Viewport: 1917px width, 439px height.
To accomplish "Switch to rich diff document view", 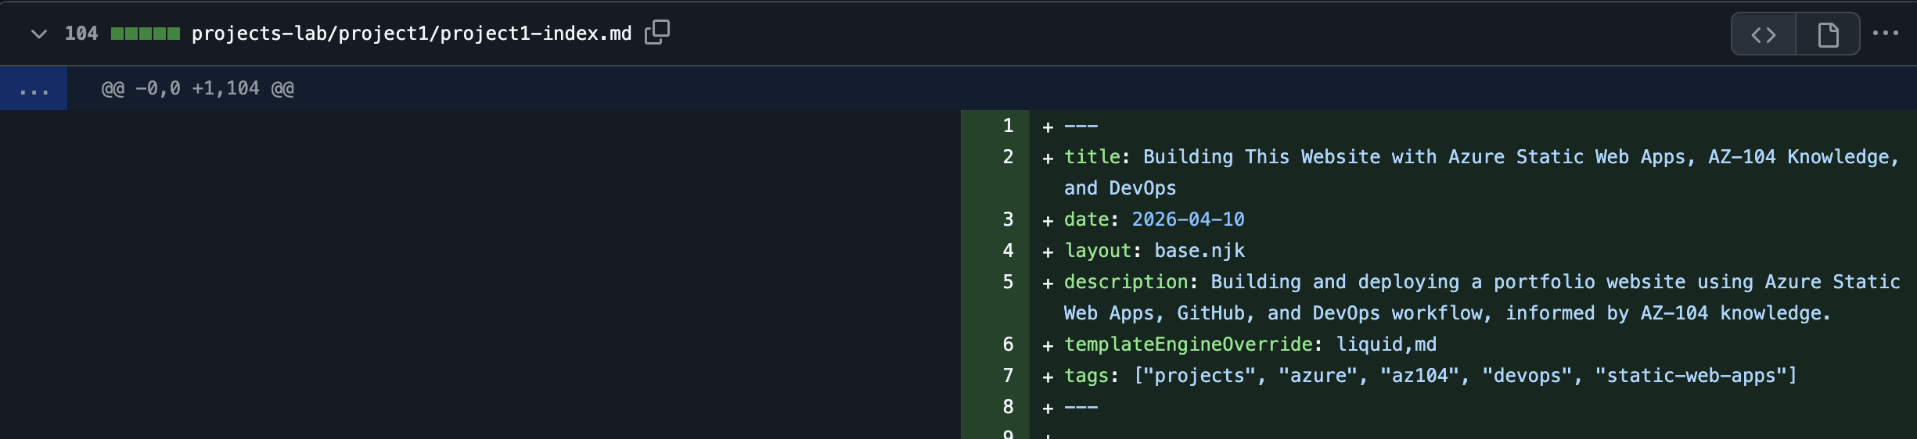I will [1828, 34].
